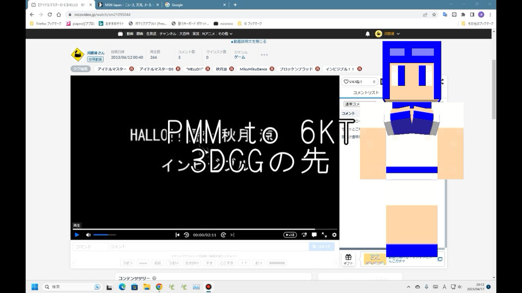Switch to the Google tab

[x=196, y=5]
